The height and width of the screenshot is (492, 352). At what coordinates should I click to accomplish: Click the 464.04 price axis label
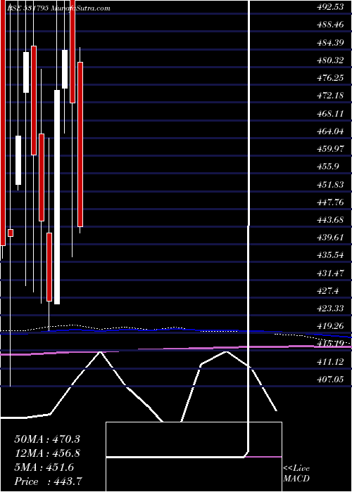[331, 131]
